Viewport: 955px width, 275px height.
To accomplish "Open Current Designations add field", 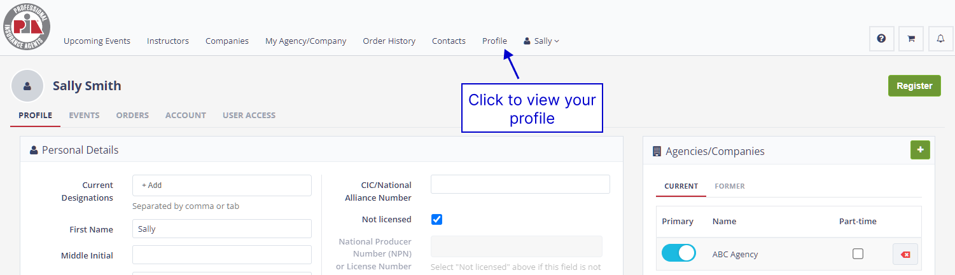I will coord(221,185).
